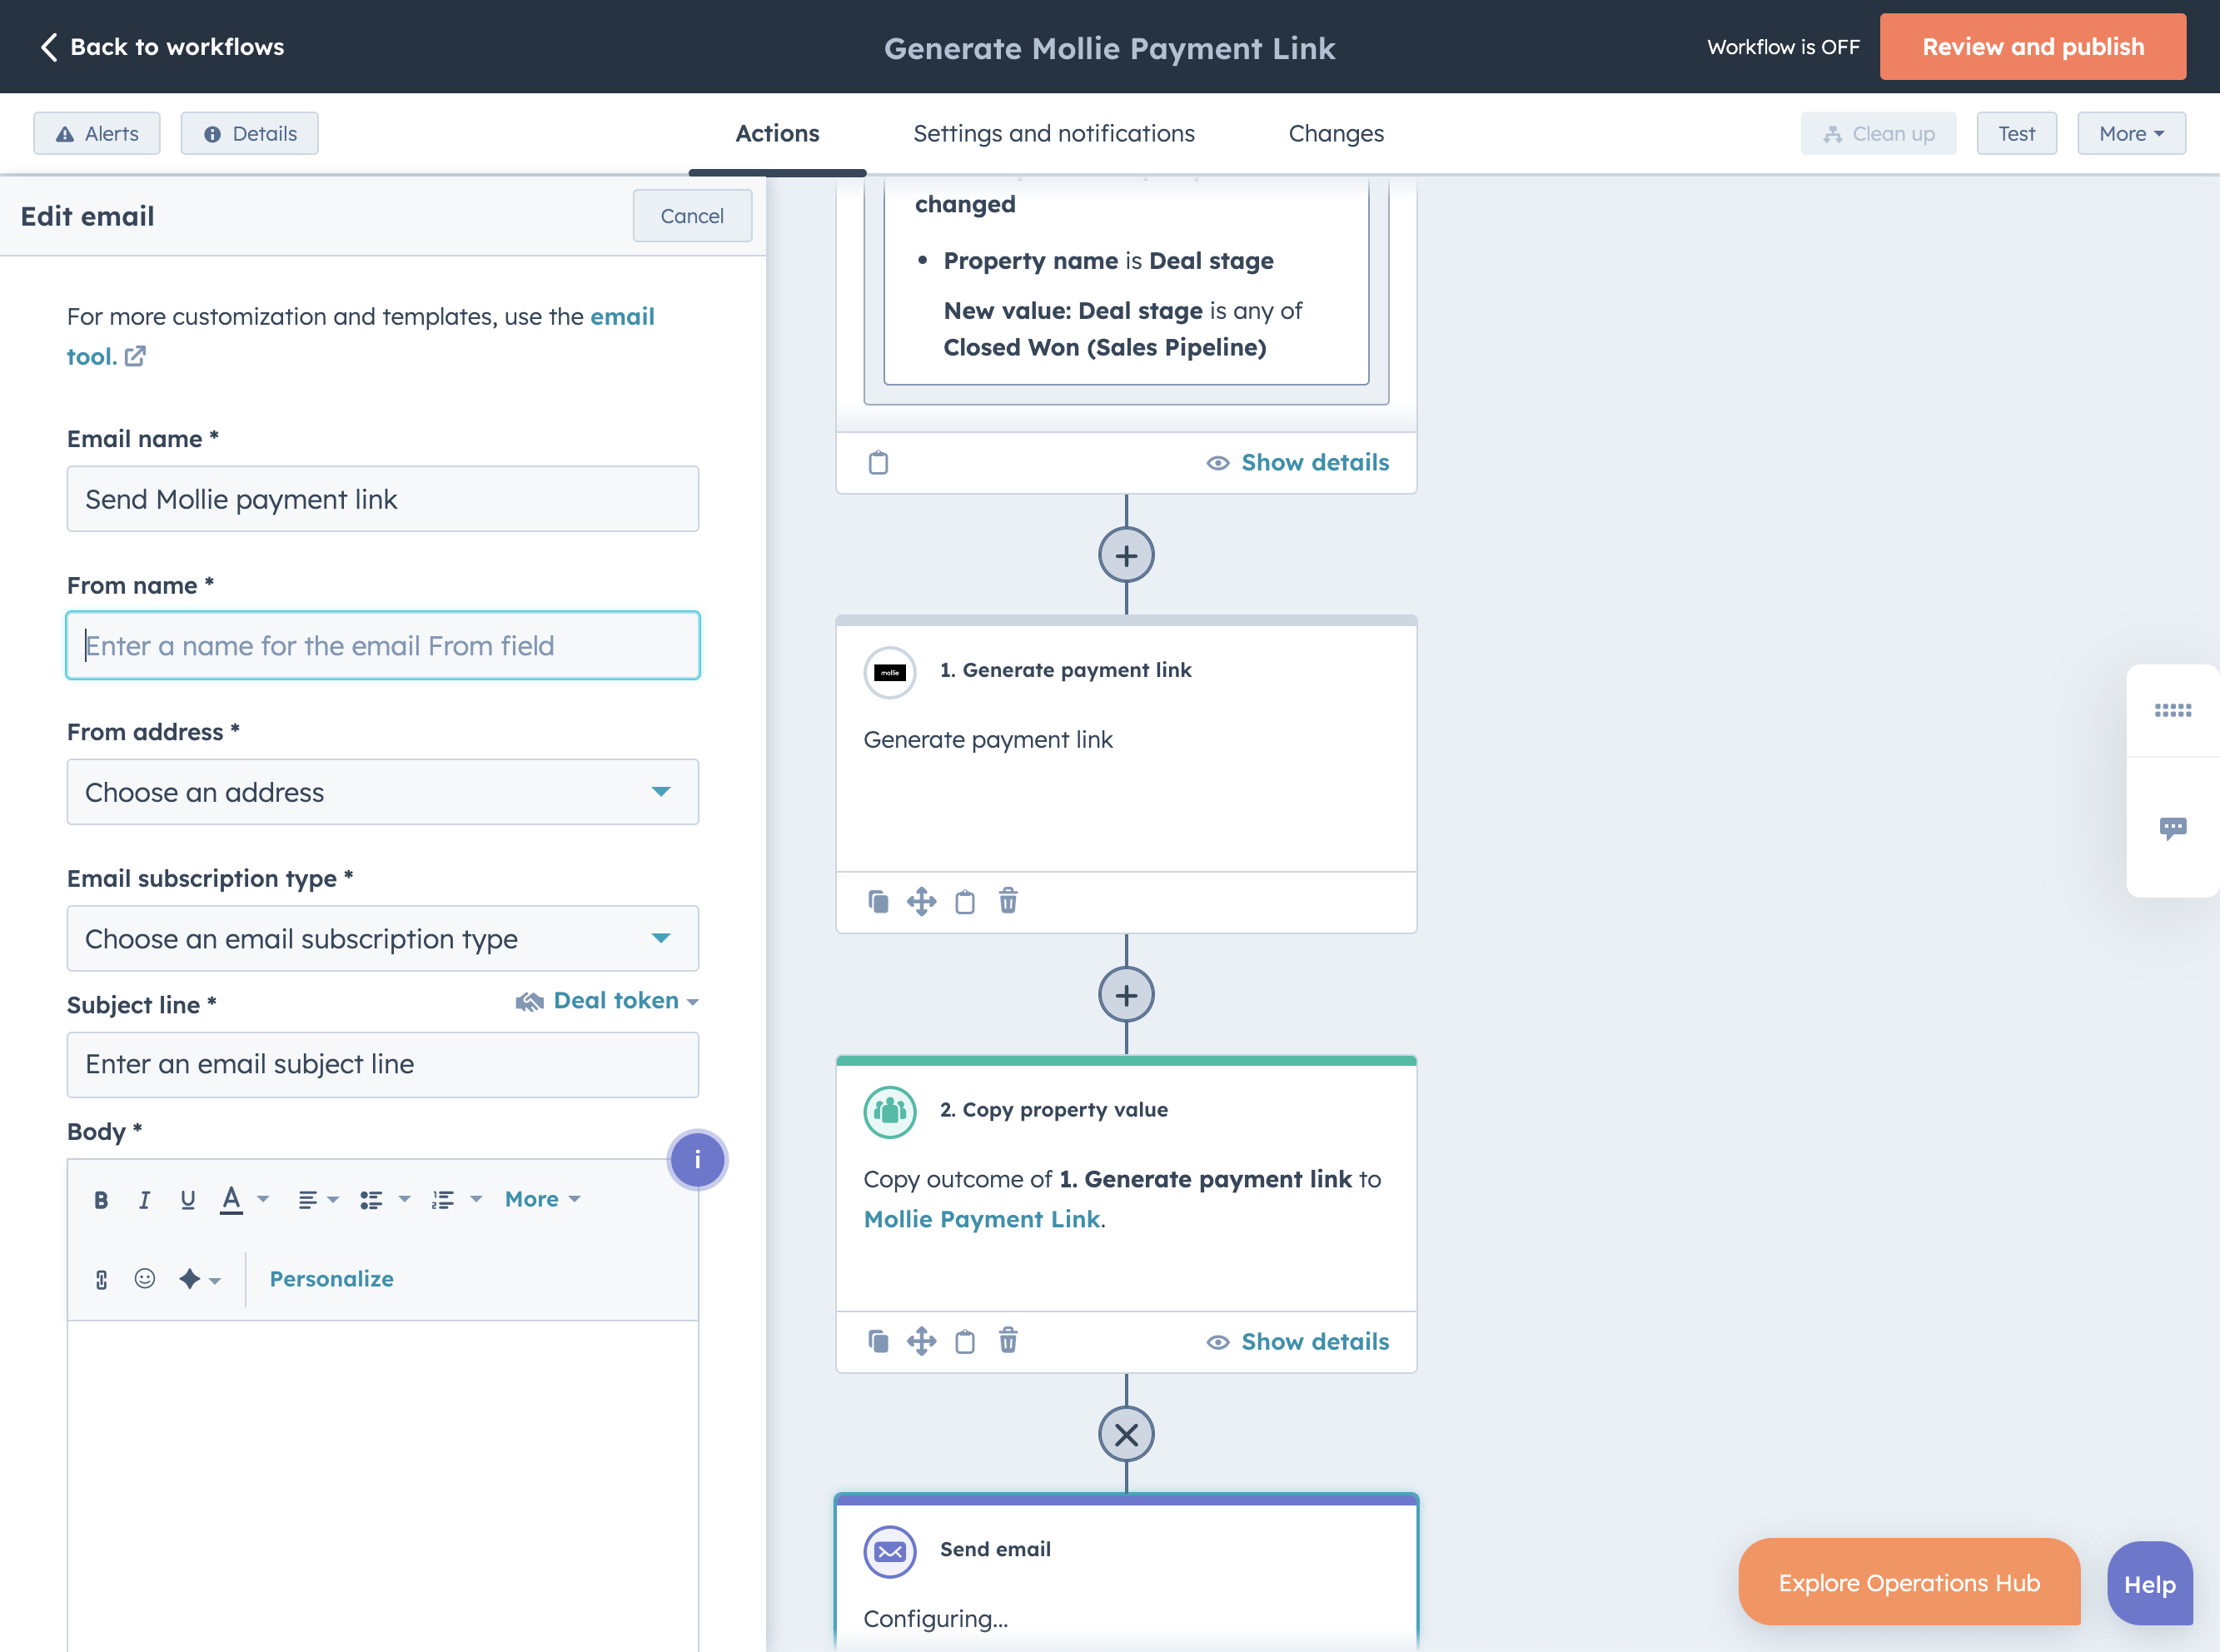The width and height of the screenshot is (2220, 1652).
Task: Click the Bold formatting icon
Action: click(101, 1199)
